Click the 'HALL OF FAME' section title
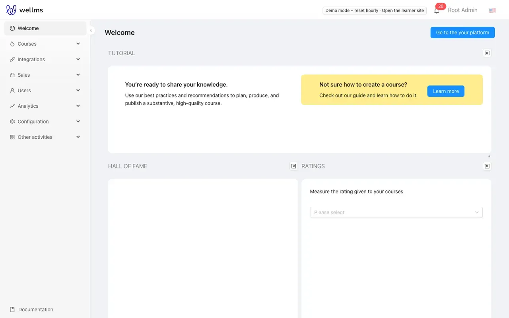Screen dimensions: 509x318 tap(128, 166)
